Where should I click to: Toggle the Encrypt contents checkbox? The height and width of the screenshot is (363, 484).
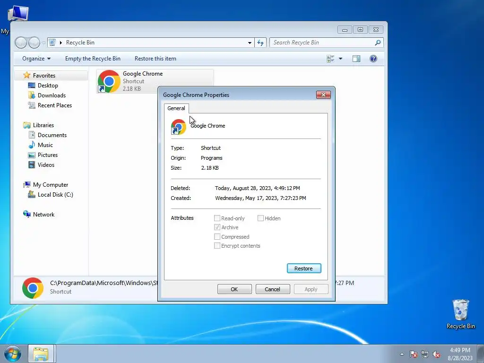point(217,246)
